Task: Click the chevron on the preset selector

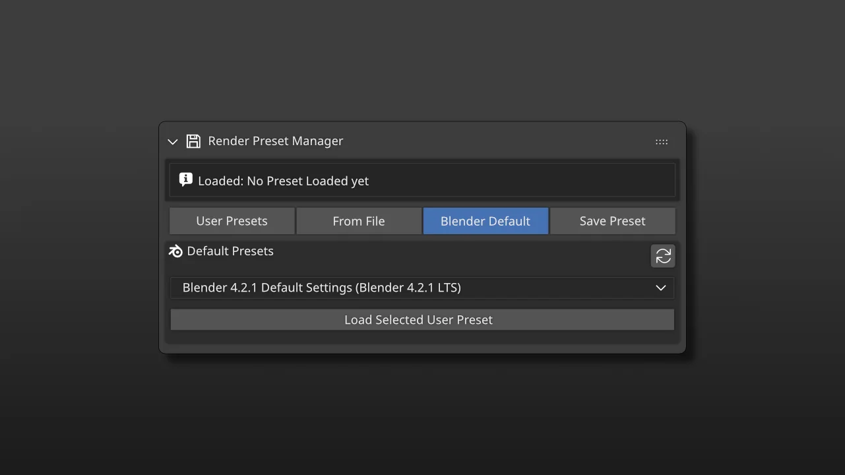Action: [x=660, y=287]
